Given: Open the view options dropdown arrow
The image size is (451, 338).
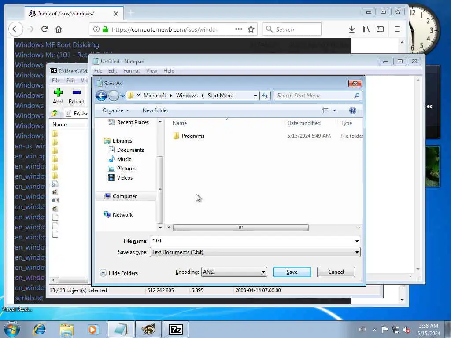Looking at the screenshot, I should (335, 110).
